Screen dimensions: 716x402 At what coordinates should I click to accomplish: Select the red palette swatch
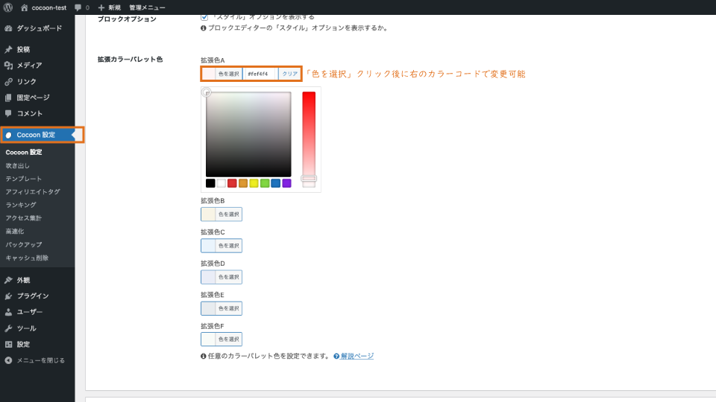(x=232, y=183)
